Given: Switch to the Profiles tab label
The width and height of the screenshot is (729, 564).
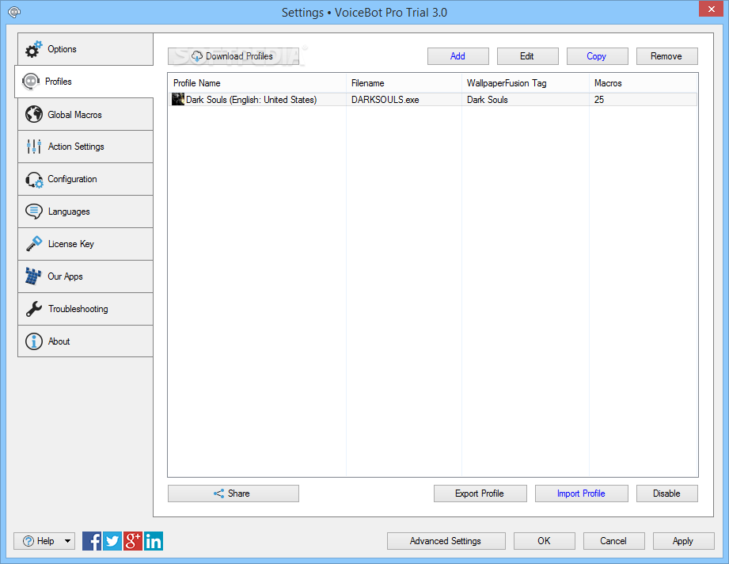Looking at the screenshot, I should pos(58,82).
